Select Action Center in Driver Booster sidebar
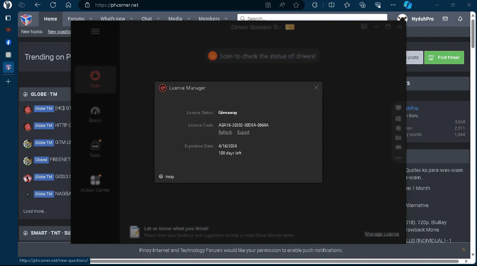Viewport: 477px width, 266px height. [95, 184]
